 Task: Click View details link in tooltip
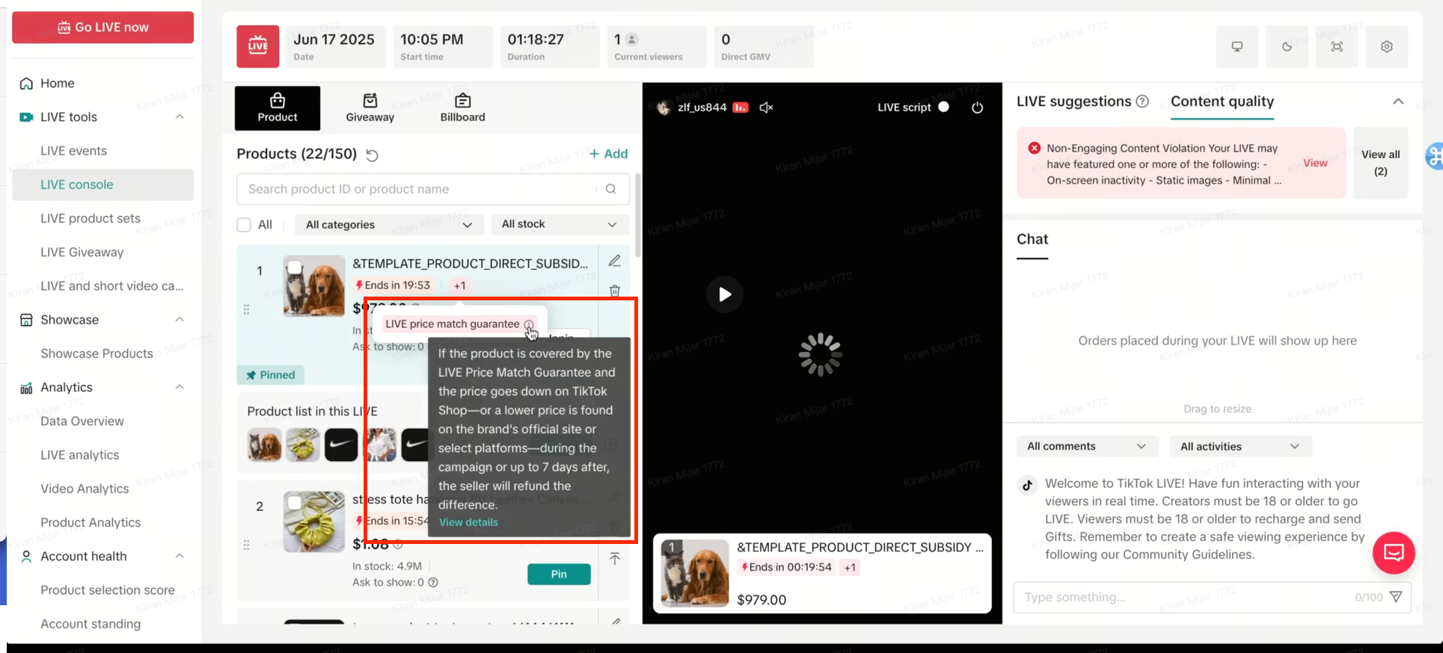coord(468,522)
